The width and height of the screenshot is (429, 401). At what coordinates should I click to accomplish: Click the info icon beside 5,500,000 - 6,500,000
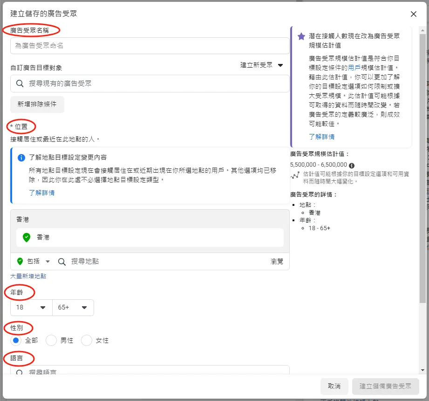352,165
